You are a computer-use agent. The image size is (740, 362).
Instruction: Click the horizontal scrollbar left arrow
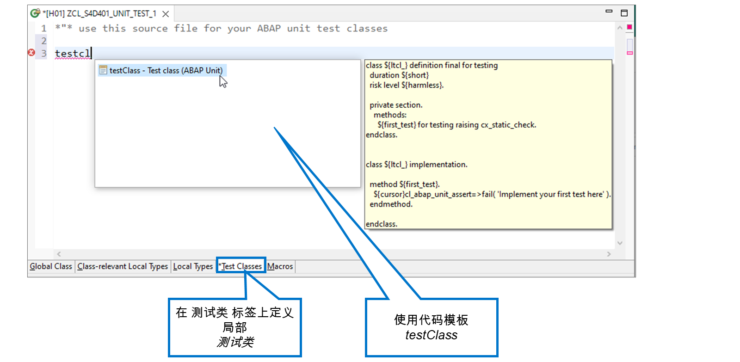pyautogui.click(x=59, y=254)
